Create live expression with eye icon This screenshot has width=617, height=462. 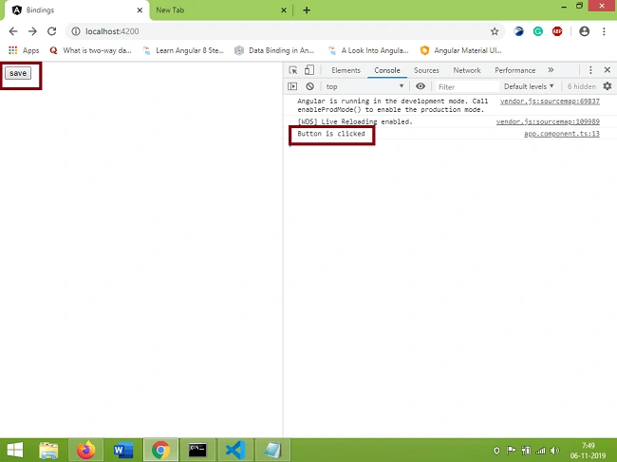[x=421, y=86]
